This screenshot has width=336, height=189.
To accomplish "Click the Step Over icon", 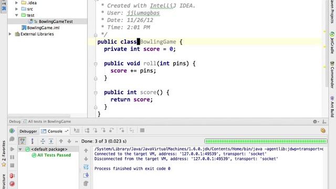I will click(x=87, y=130).
